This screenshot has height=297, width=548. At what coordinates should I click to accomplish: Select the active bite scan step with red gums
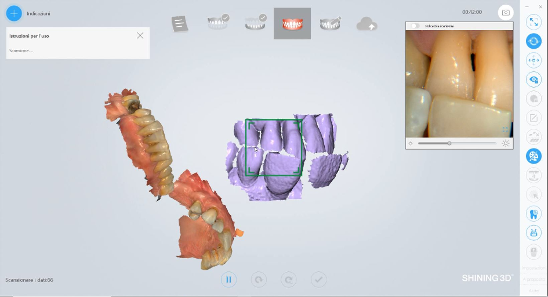tap(292, 23)
